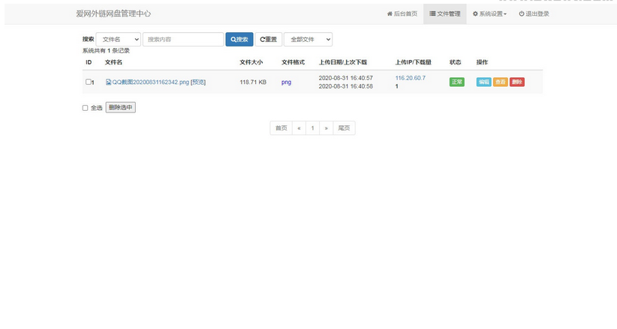Click the 重置 reset button
Image resolution: width=617 pixels, height=329 pixels.
pos(269,39)
